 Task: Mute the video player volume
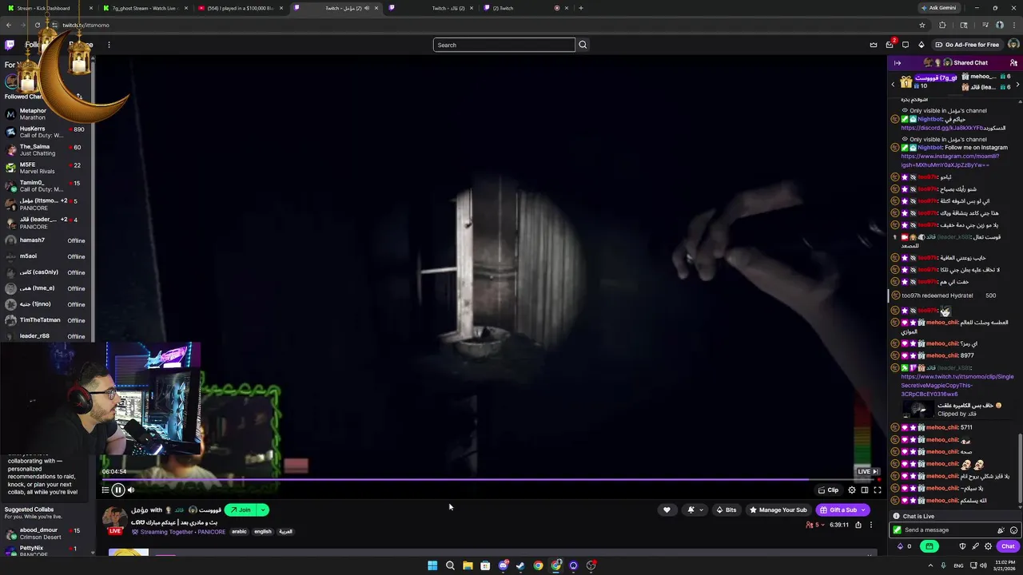pyautogui.click(x=131, y=490)
